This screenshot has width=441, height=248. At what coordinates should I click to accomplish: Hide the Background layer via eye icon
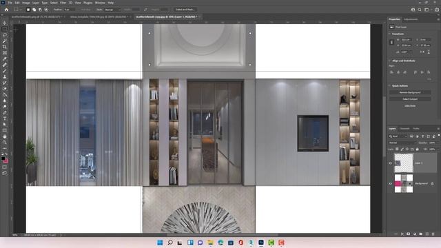pos(391,184)
